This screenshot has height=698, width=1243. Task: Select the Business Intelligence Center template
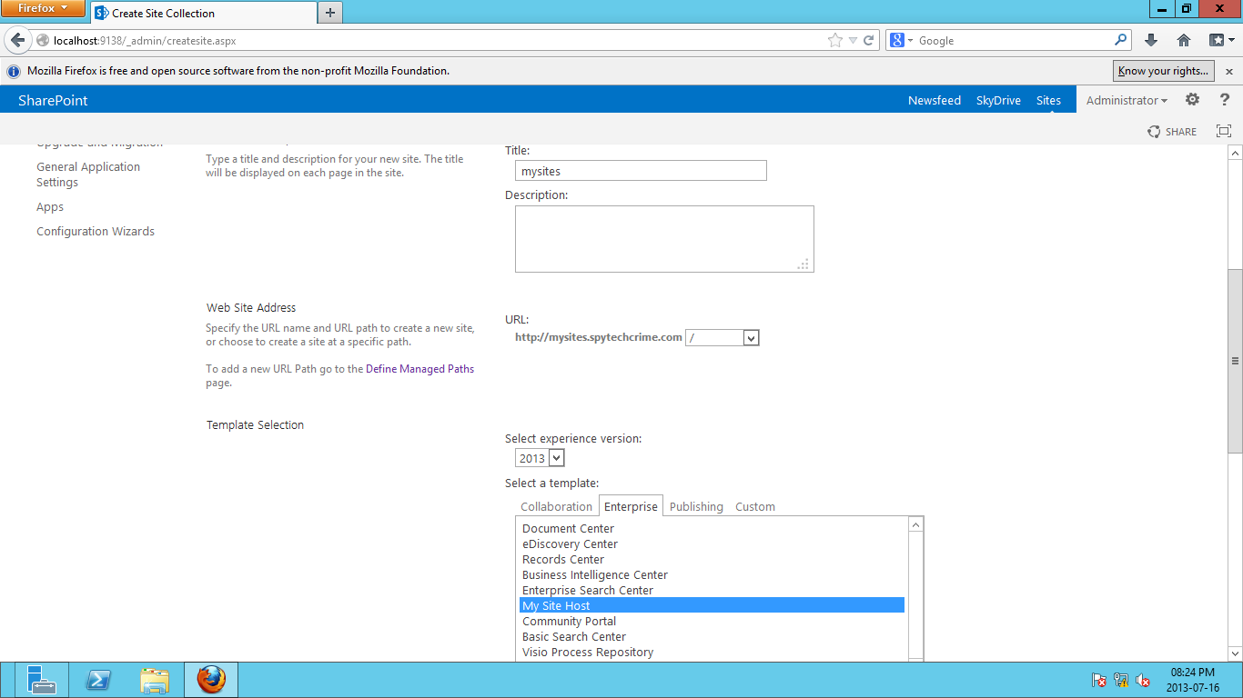click(x=712, y=575)
